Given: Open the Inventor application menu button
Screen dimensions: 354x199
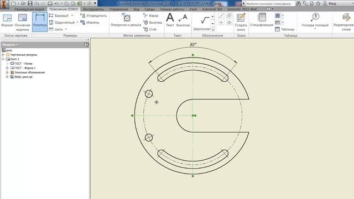Looking at the screenshot, I should pyautogui.click(x=4, y=4).
